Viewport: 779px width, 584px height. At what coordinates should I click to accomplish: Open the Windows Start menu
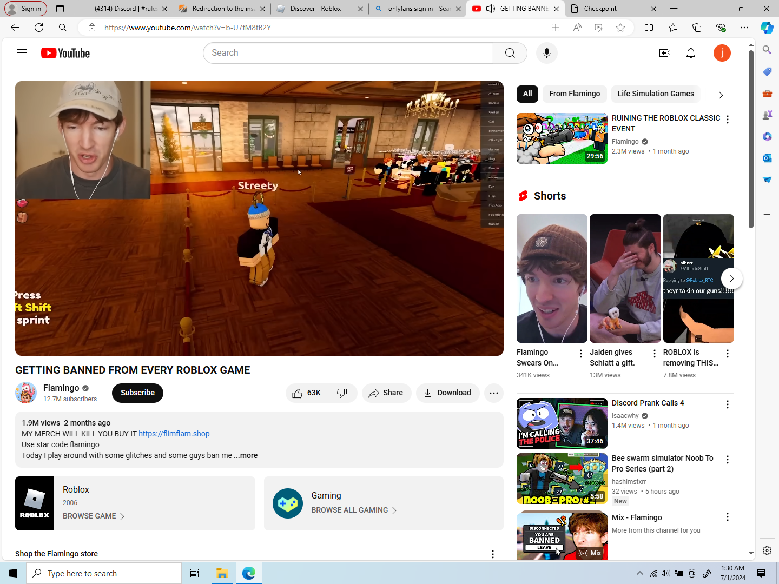(13, 573)
